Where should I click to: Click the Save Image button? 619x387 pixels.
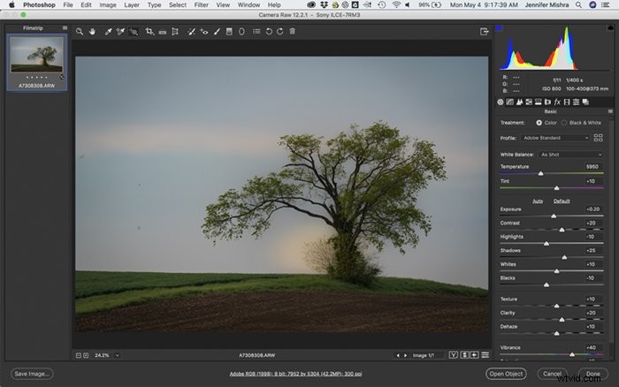tap(32, 374)
